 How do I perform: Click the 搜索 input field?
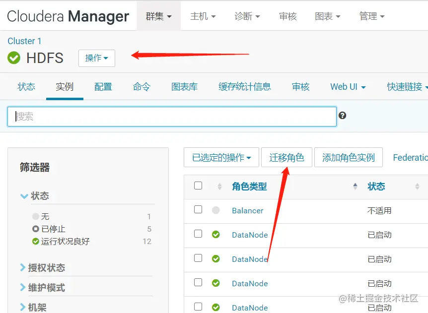coord(172,117)
